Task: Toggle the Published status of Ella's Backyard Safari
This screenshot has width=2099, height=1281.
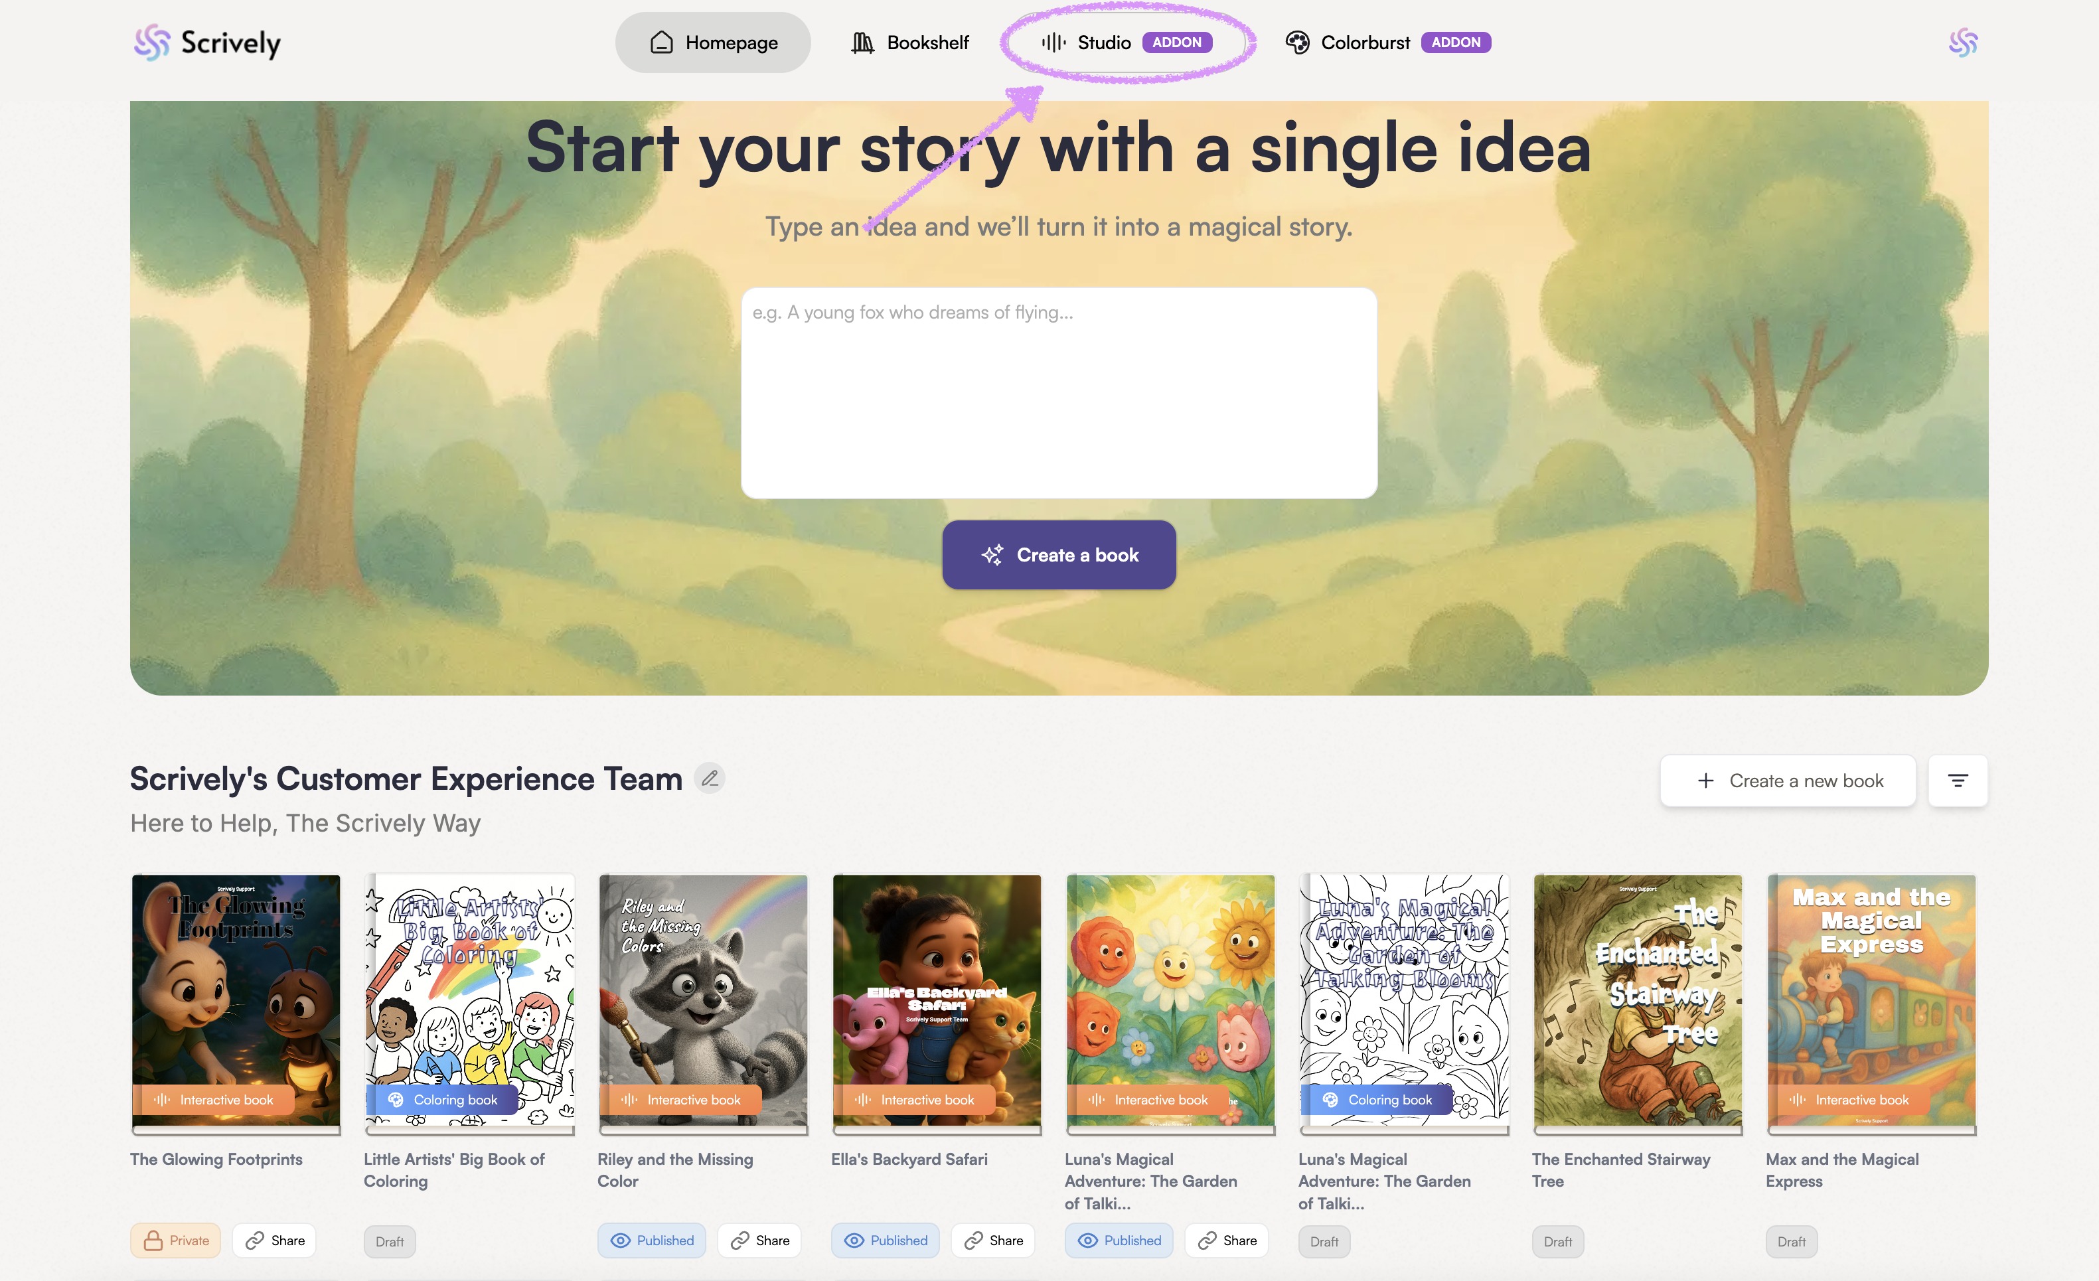Action: click(885, 1240)
